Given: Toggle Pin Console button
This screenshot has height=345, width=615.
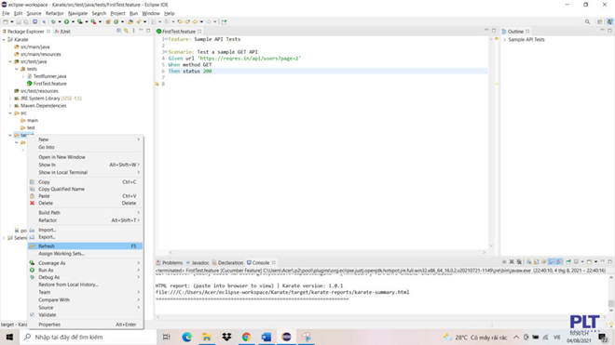Looking at the screenshot, I should click(567, 261).
